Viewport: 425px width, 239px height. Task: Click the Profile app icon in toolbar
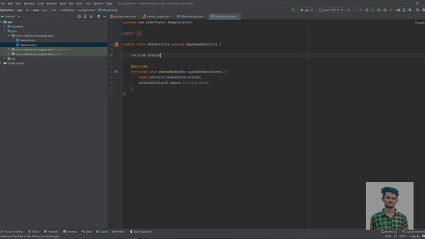pos(379,10)
